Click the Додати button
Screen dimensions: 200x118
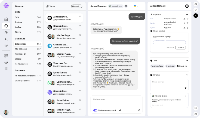pyautogui.click(x=180, y=47)
